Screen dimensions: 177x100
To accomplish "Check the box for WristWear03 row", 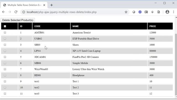I will pos(5,69).
